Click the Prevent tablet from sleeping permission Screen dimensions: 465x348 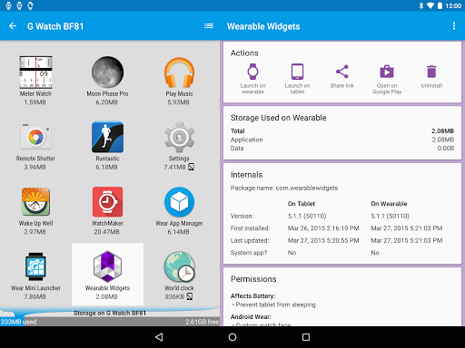pos(274,304)
